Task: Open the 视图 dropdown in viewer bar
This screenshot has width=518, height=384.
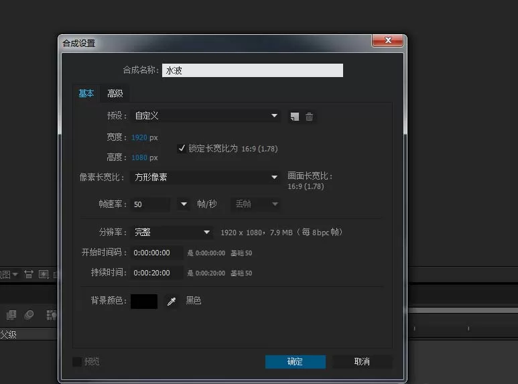Action: 9,274
